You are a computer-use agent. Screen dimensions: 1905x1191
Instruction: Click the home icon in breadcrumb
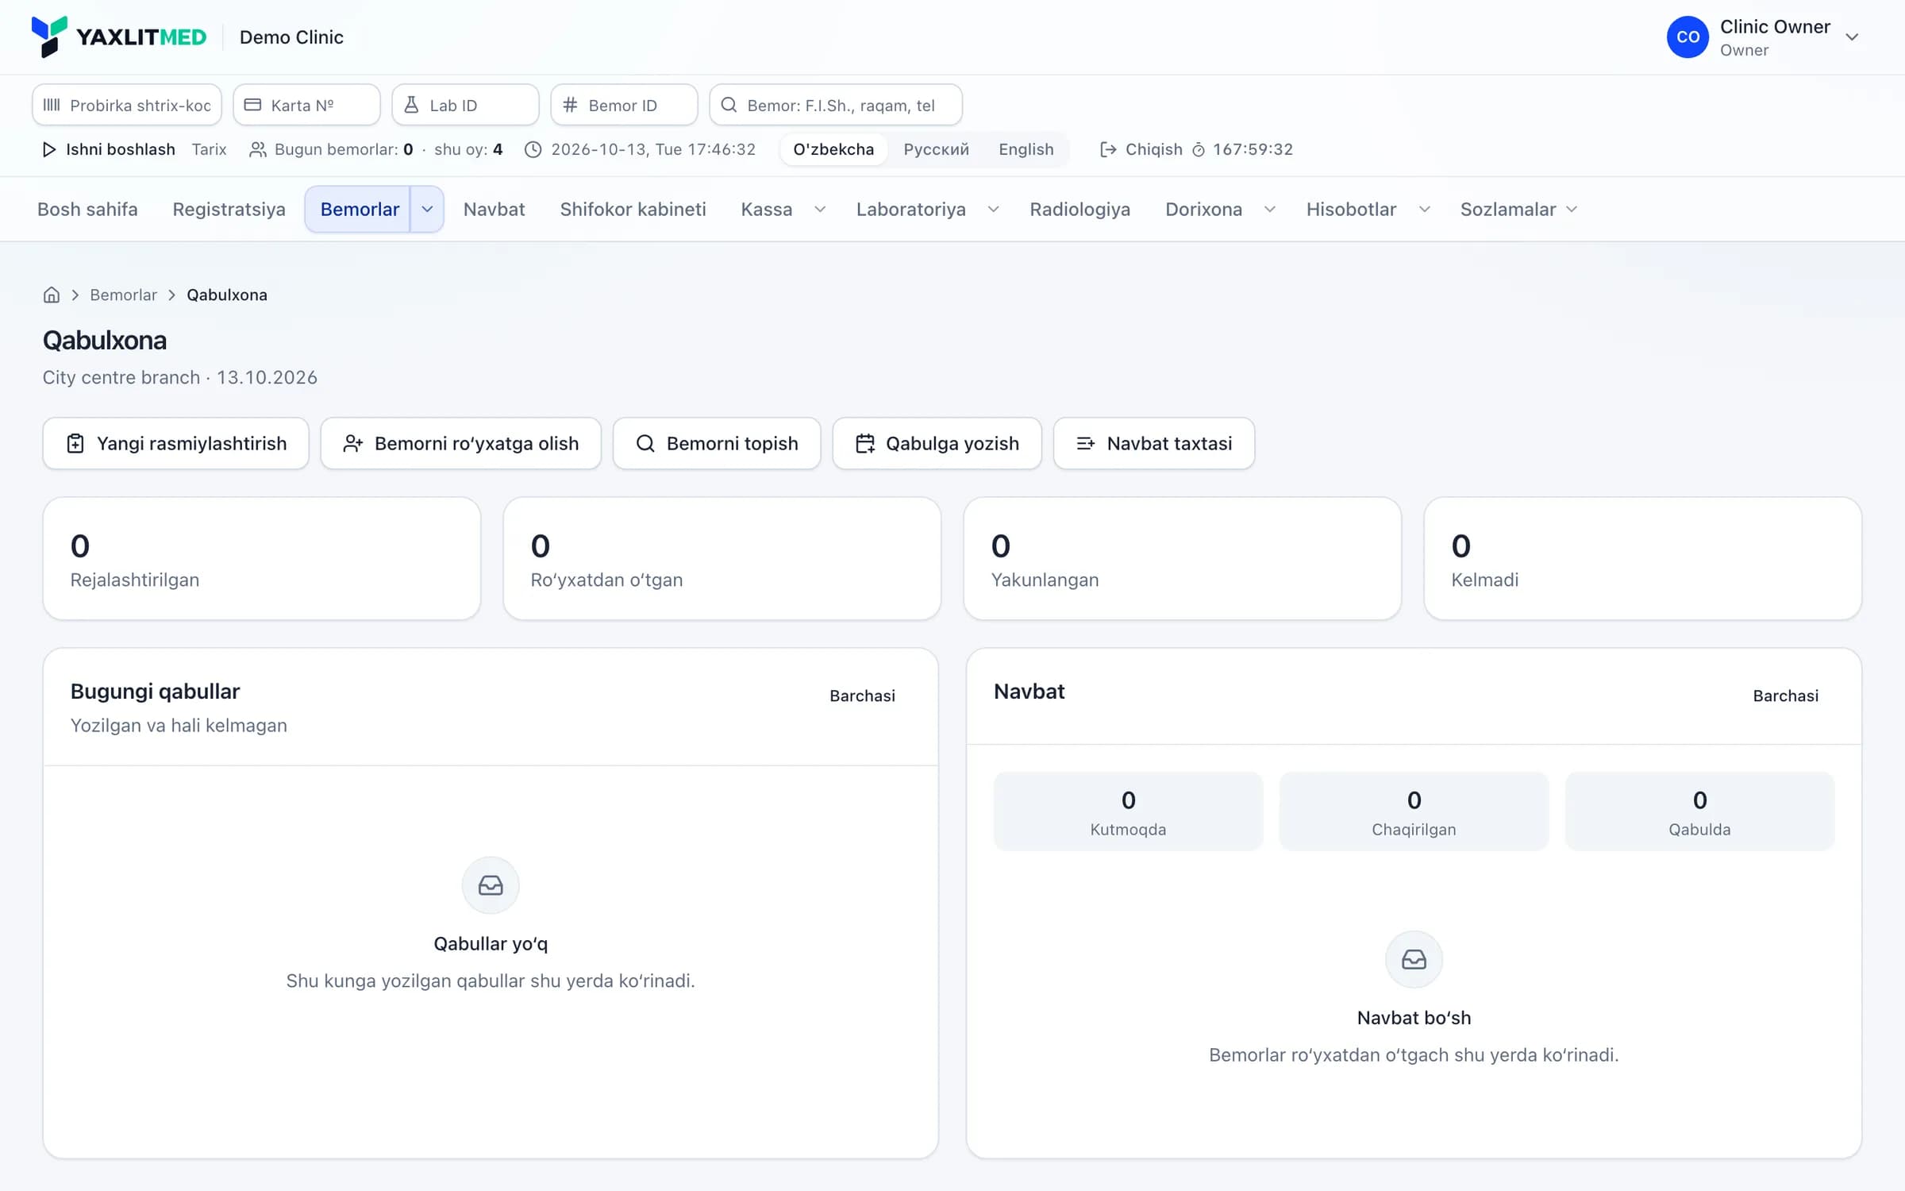tap(52, 295)
